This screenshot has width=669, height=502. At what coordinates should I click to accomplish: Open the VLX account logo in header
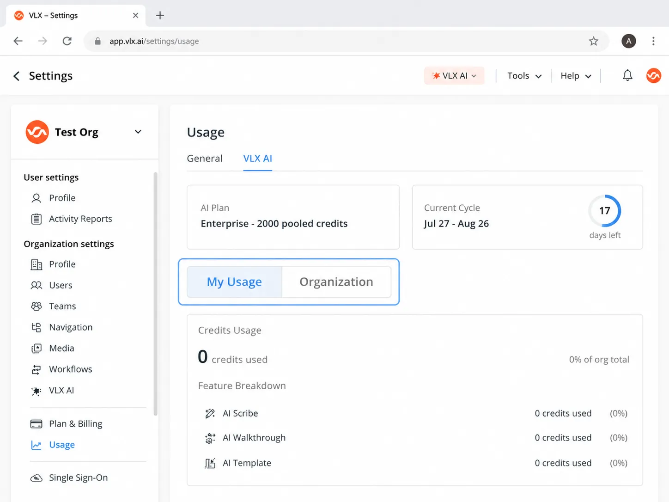[653, 75]
